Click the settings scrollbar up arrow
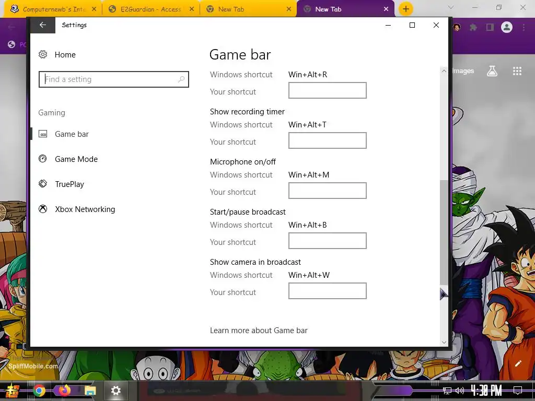 (x=444, y=71)
